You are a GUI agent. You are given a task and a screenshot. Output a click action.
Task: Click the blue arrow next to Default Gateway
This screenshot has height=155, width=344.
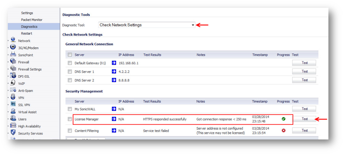(x=114, y=63)
